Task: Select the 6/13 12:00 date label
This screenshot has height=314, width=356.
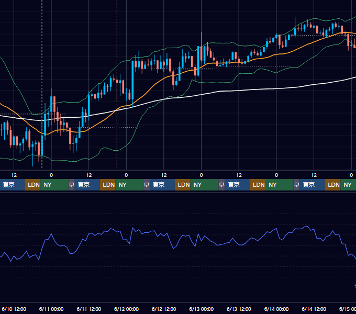Action: [239, 309]
